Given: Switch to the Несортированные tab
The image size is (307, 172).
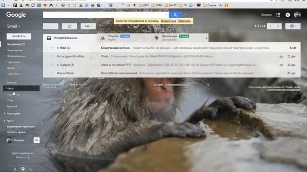Looking at the screenshot, I should (x=70, y=38).
